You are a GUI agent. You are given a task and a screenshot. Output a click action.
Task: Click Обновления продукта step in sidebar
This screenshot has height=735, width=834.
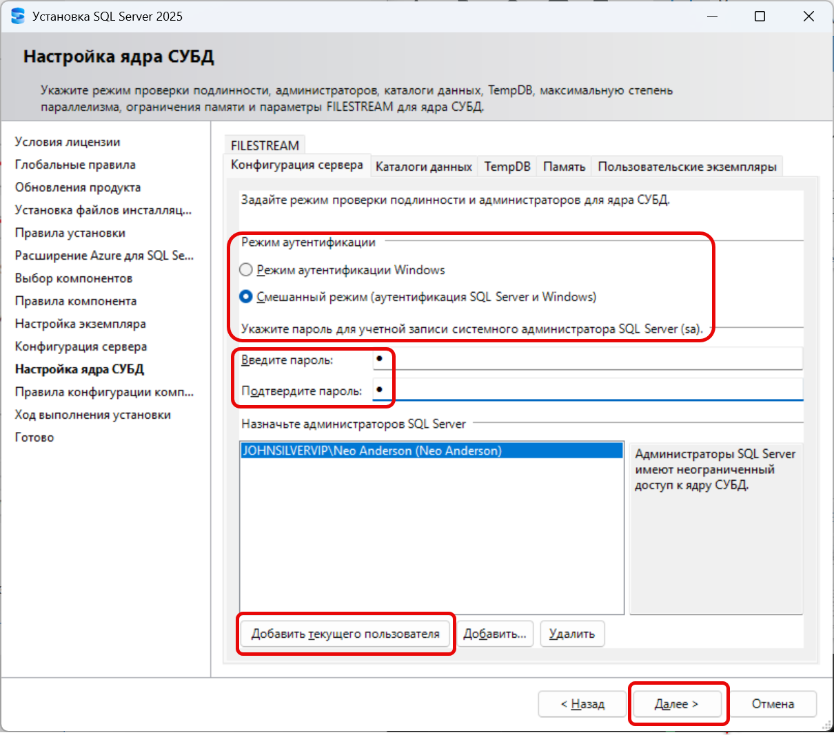tap(78, 187)
